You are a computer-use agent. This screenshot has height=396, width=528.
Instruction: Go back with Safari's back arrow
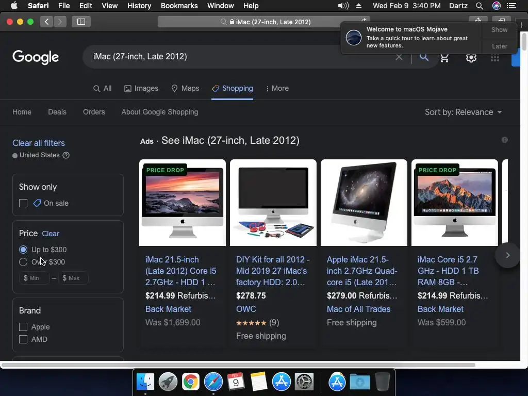coord(46,22)
